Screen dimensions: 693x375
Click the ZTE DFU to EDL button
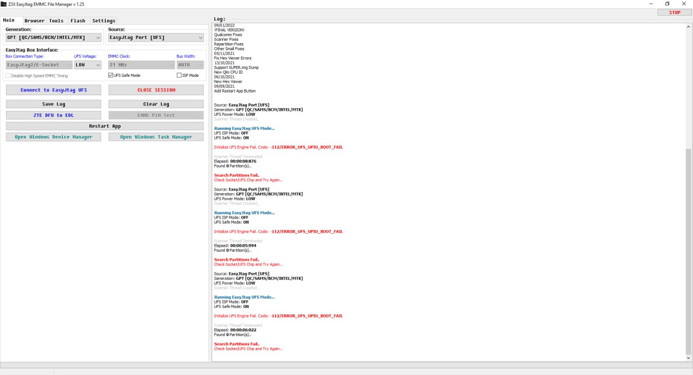pyautogui.click(x=54, y=115)
